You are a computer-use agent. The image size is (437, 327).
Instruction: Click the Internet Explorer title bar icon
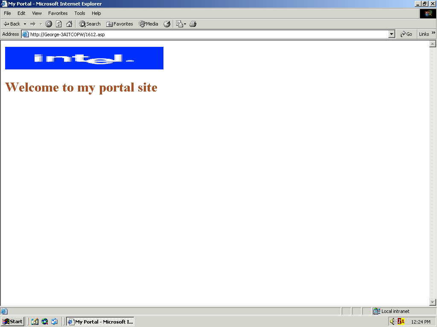[x=4, y=3]
